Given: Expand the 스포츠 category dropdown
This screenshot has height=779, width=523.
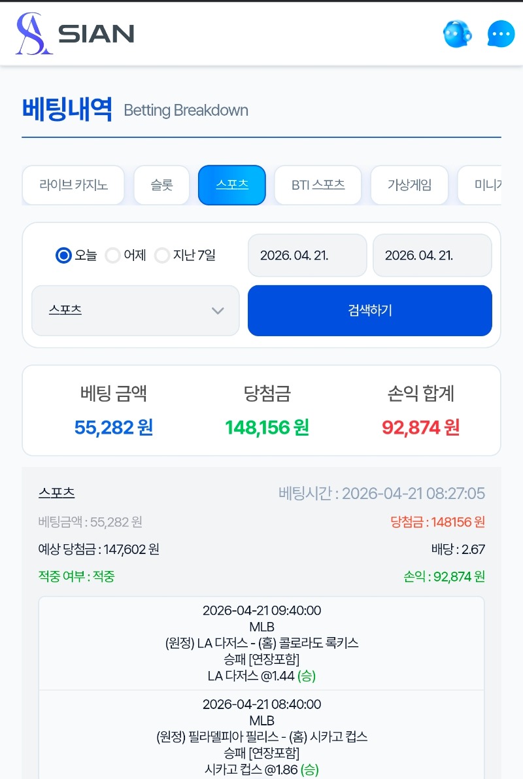Looking at the screenshot, I should (x=135, y=311).
